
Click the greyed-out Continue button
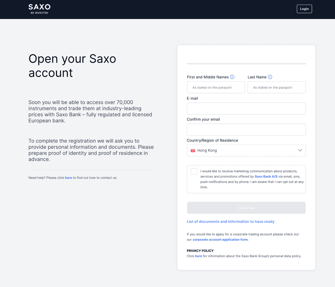coord(246,208)
